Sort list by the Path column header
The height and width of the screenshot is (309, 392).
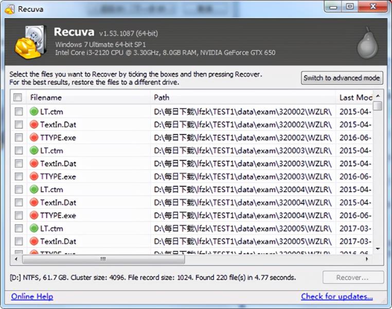click(162, 97)
